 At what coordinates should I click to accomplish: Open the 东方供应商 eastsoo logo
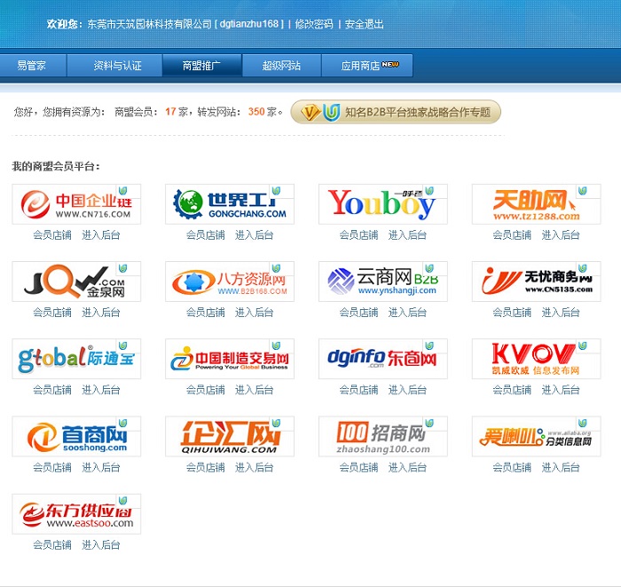point(76,514)
